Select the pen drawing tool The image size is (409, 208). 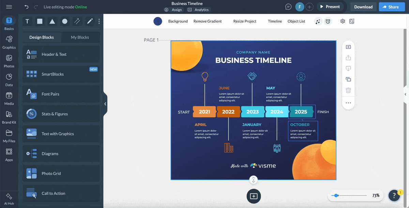(90, 21)
